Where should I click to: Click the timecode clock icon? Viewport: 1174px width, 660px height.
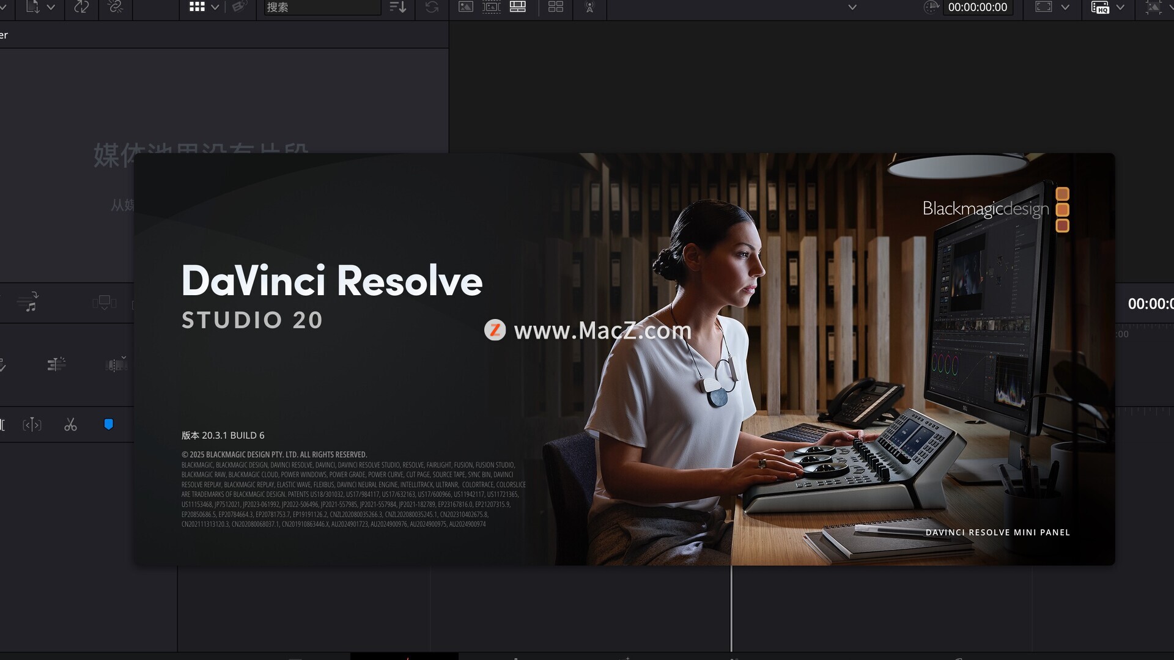point(931,7)
